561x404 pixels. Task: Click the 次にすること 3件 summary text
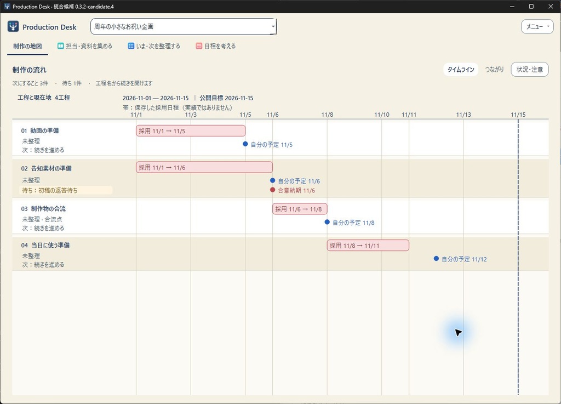[x=31, y=83]
